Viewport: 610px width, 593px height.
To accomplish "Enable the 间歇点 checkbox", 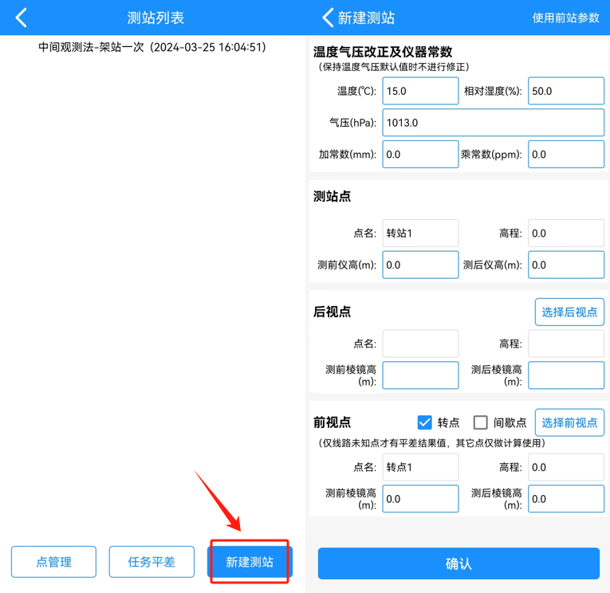I will (x=481, y=422).
